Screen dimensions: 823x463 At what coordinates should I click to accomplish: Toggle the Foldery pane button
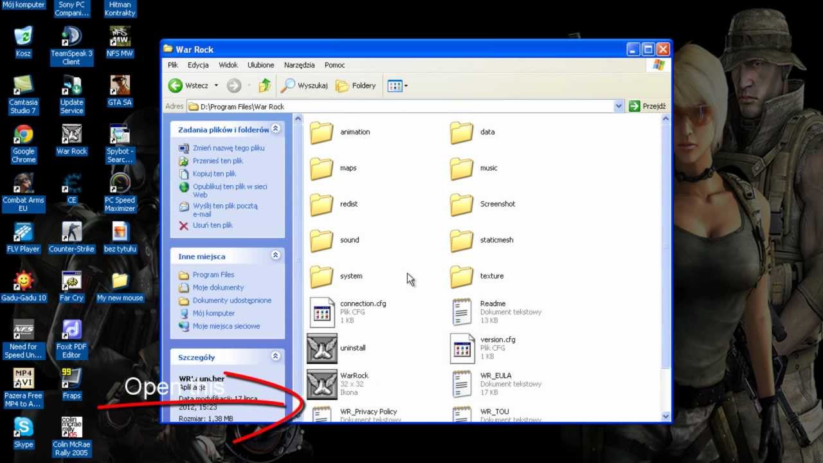pyautogui.click(x=356, y=86)
